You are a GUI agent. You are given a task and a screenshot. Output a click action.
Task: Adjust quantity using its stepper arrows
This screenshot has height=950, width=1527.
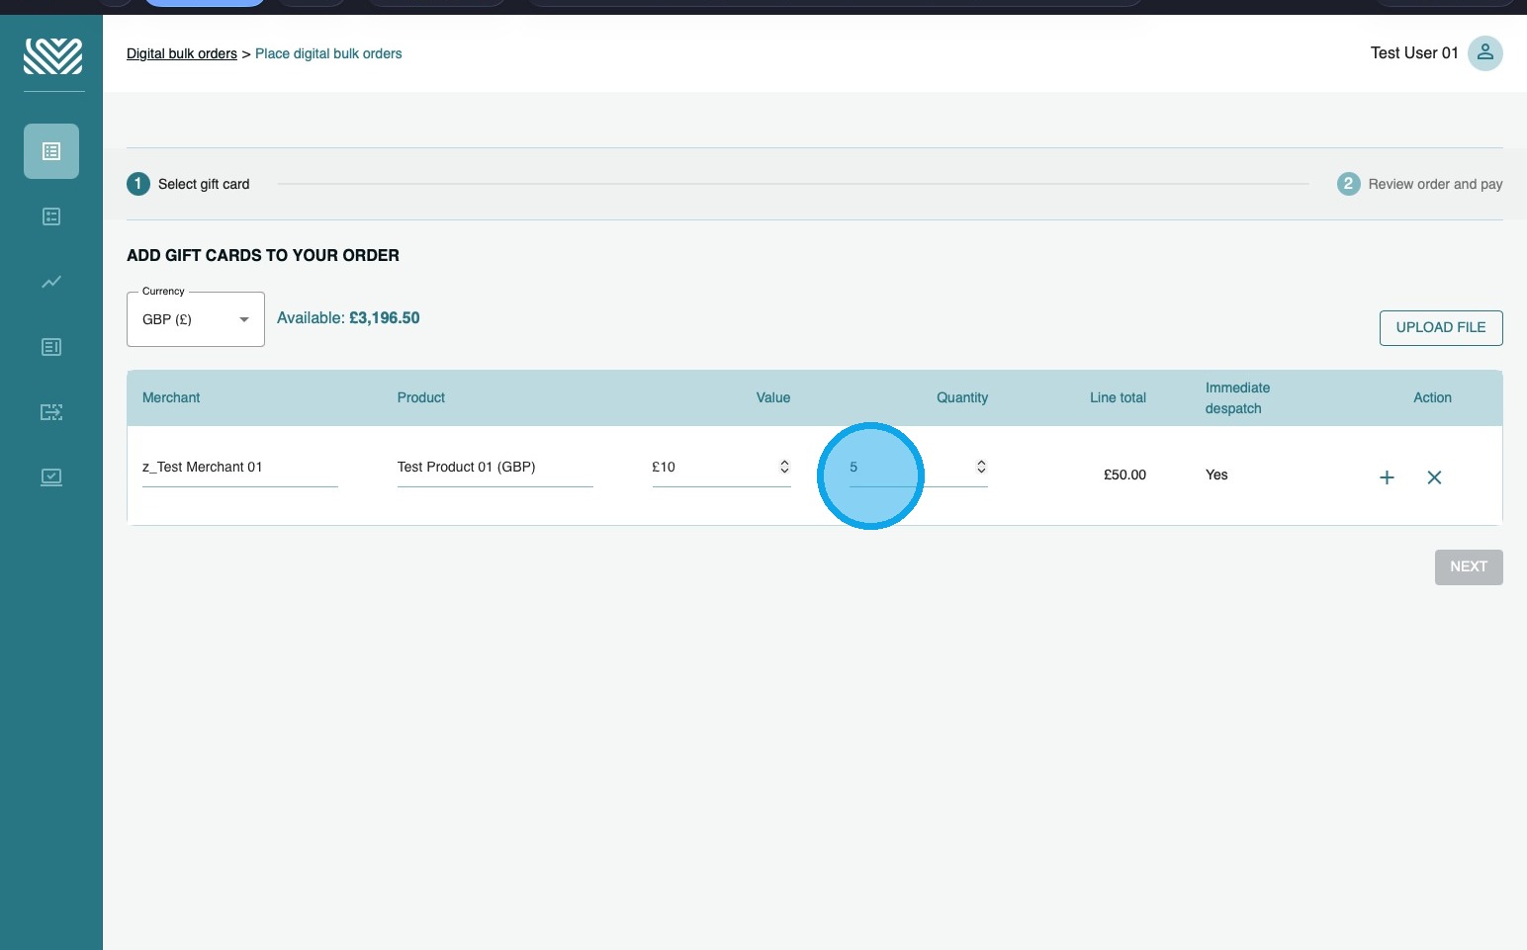coord(981,467)
